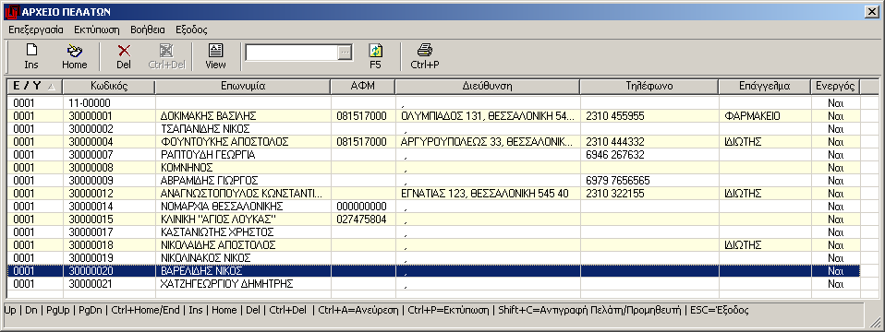Screen dimensions: 885x332
Task: Select customer ΝΙΚΟΛΑΙΔΗΣ ΑΠΟΣΤΟΛΟΣ
Action: pyautogui.click(x=218, y=245)
